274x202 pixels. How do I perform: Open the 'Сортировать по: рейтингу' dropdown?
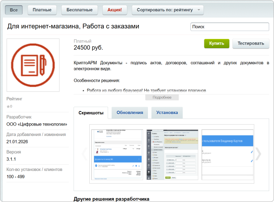168,10
